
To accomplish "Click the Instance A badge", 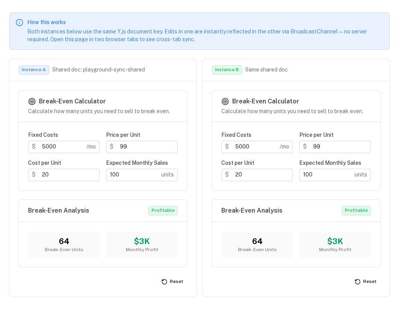I will [34, 70].
